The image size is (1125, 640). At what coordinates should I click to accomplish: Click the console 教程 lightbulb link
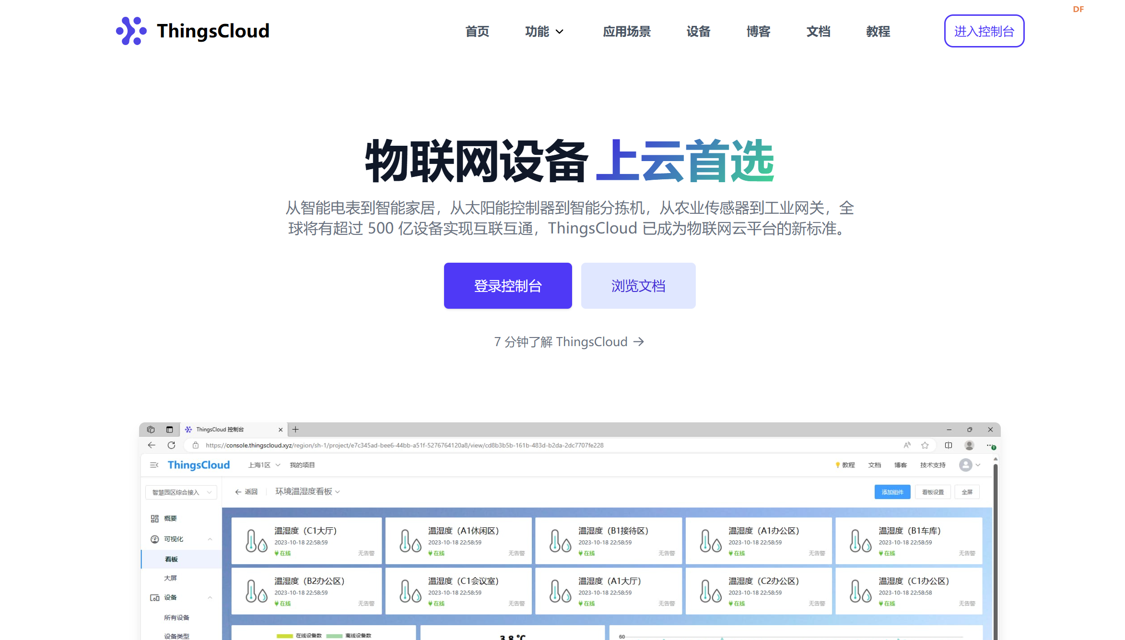[x=845, y=465]
